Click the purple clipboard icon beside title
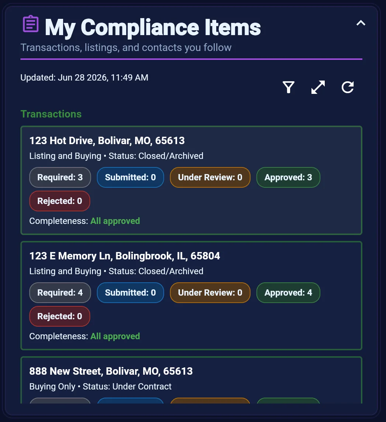 (x=31, y=24)
